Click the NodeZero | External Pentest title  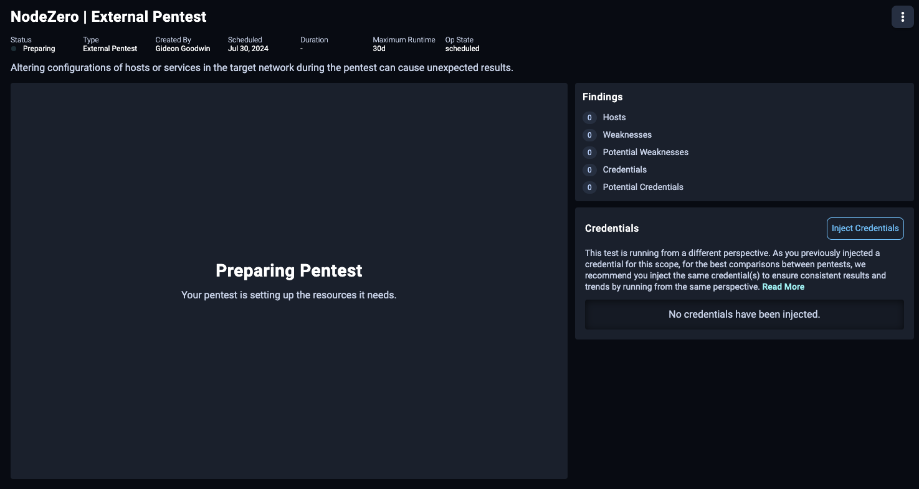[x=108, y=17]
